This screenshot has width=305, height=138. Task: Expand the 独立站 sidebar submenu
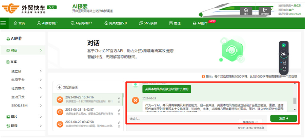point(41,71)
